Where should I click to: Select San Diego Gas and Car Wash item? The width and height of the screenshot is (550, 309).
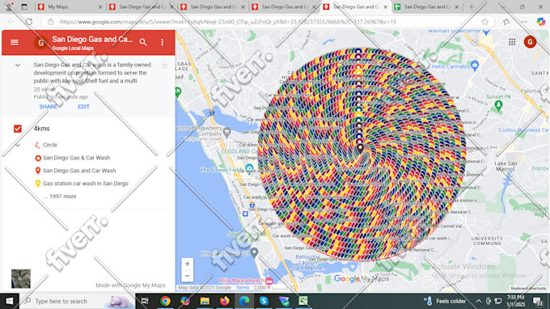click(79, 171)
